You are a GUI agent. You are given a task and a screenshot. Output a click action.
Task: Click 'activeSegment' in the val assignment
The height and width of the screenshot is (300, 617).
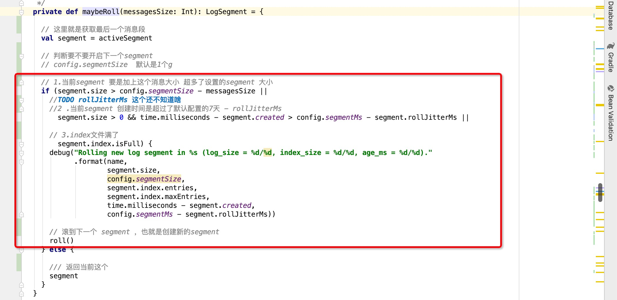coord(125,38)
